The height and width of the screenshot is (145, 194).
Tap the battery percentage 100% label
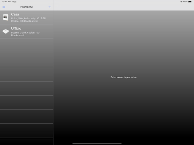185,2
